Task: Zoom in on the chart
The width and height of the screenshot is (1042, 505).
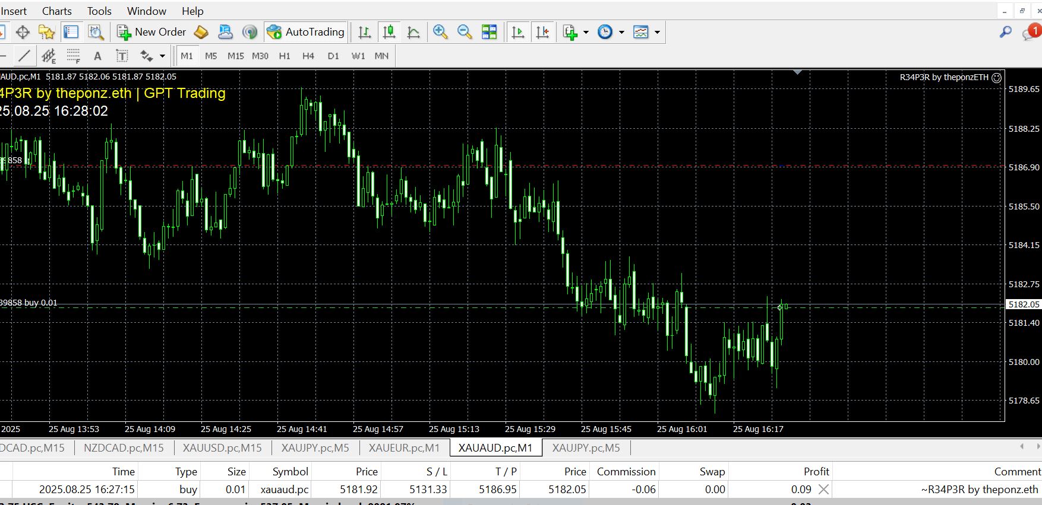Action: 440,32
